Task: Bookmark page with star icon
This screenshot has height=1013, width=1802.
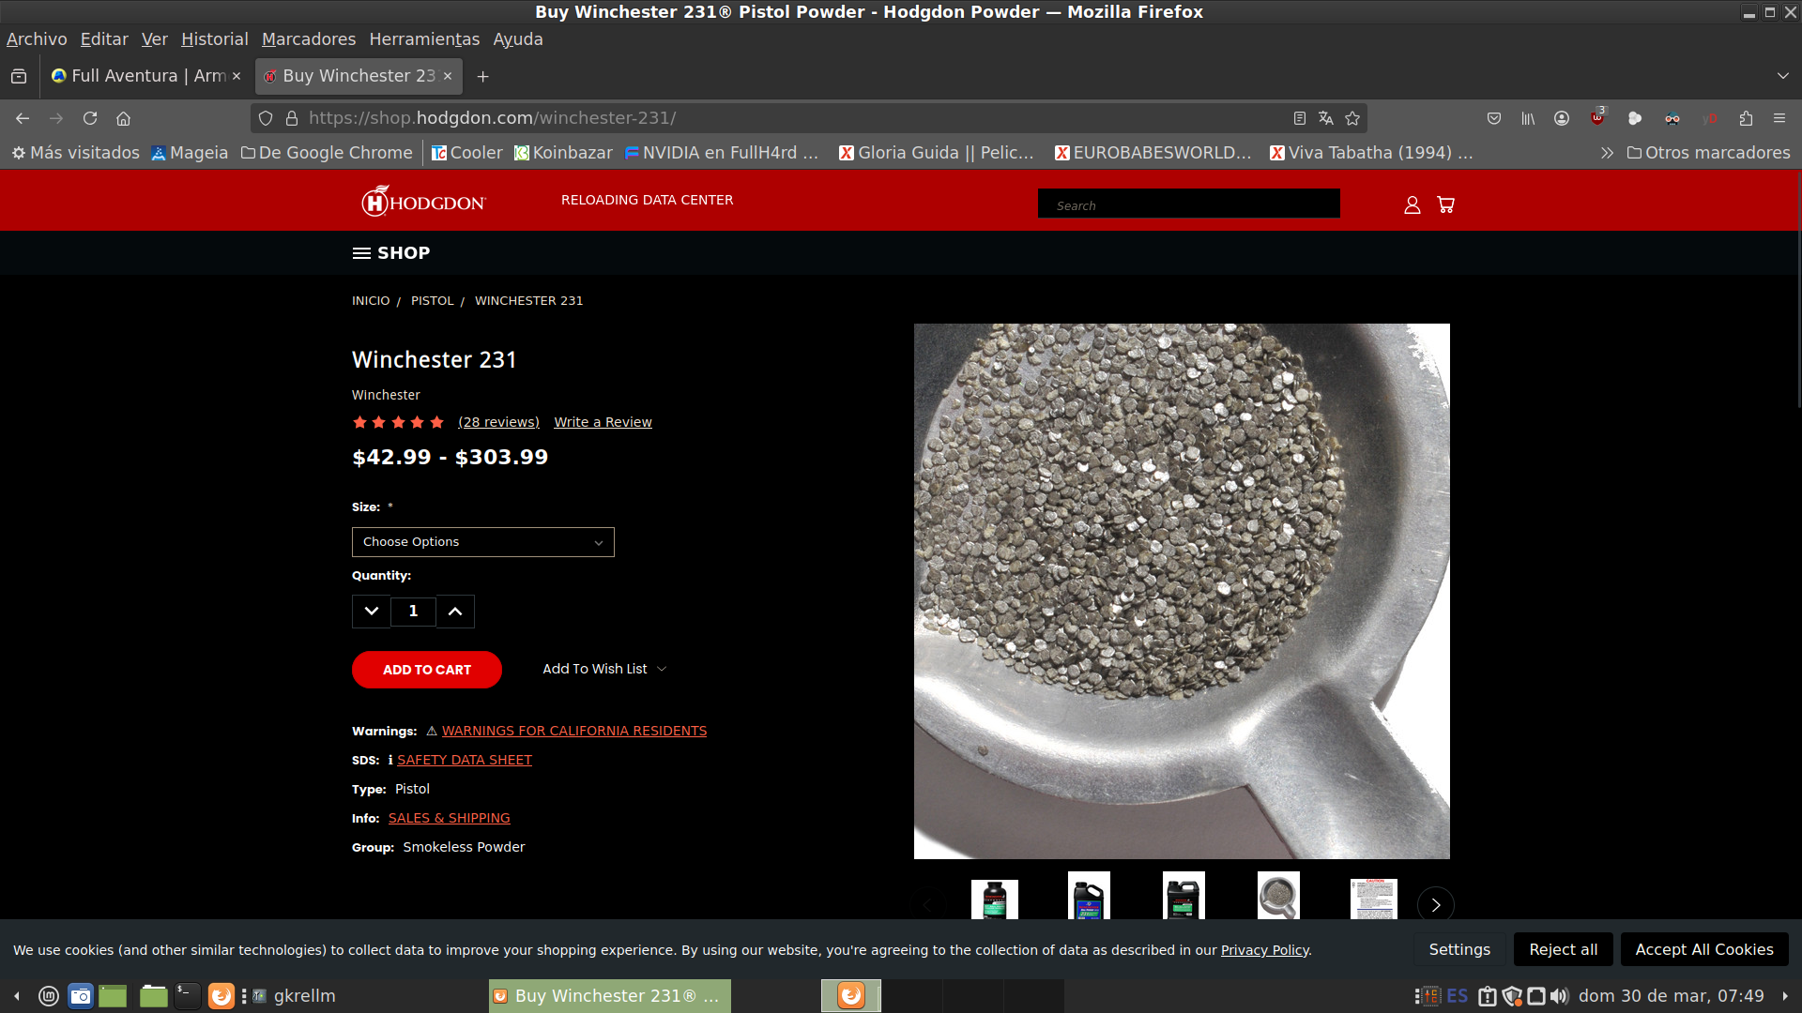Action: click(x=1352, y=118)
